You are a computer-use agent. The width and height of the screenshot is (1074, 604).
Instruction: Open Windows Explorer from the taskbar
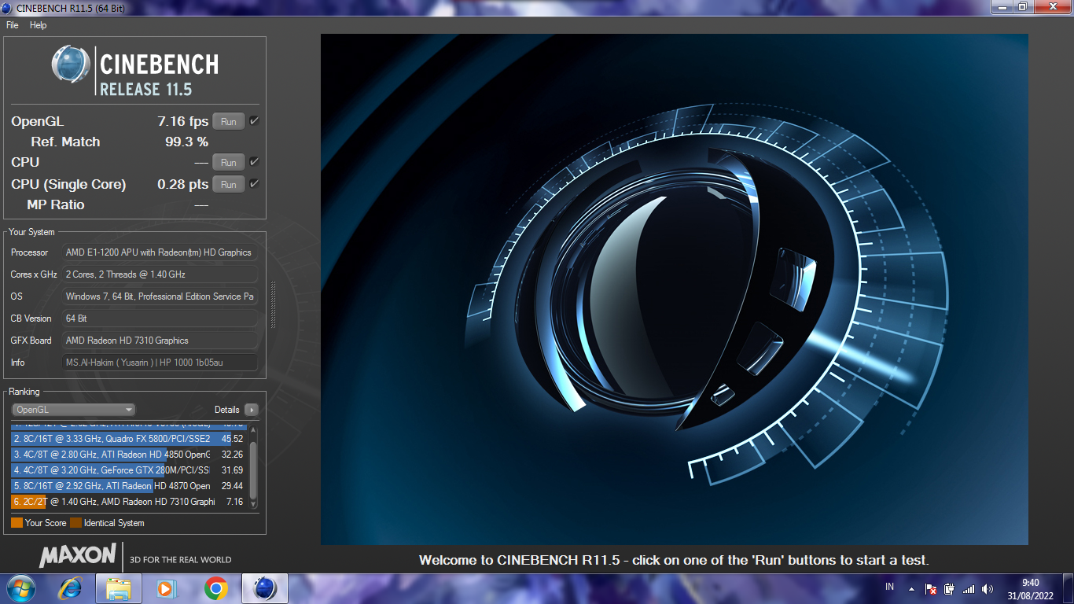click(119, 588)
